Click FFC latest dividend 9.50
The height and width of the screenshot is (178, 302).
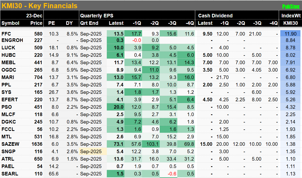[207, 34]
